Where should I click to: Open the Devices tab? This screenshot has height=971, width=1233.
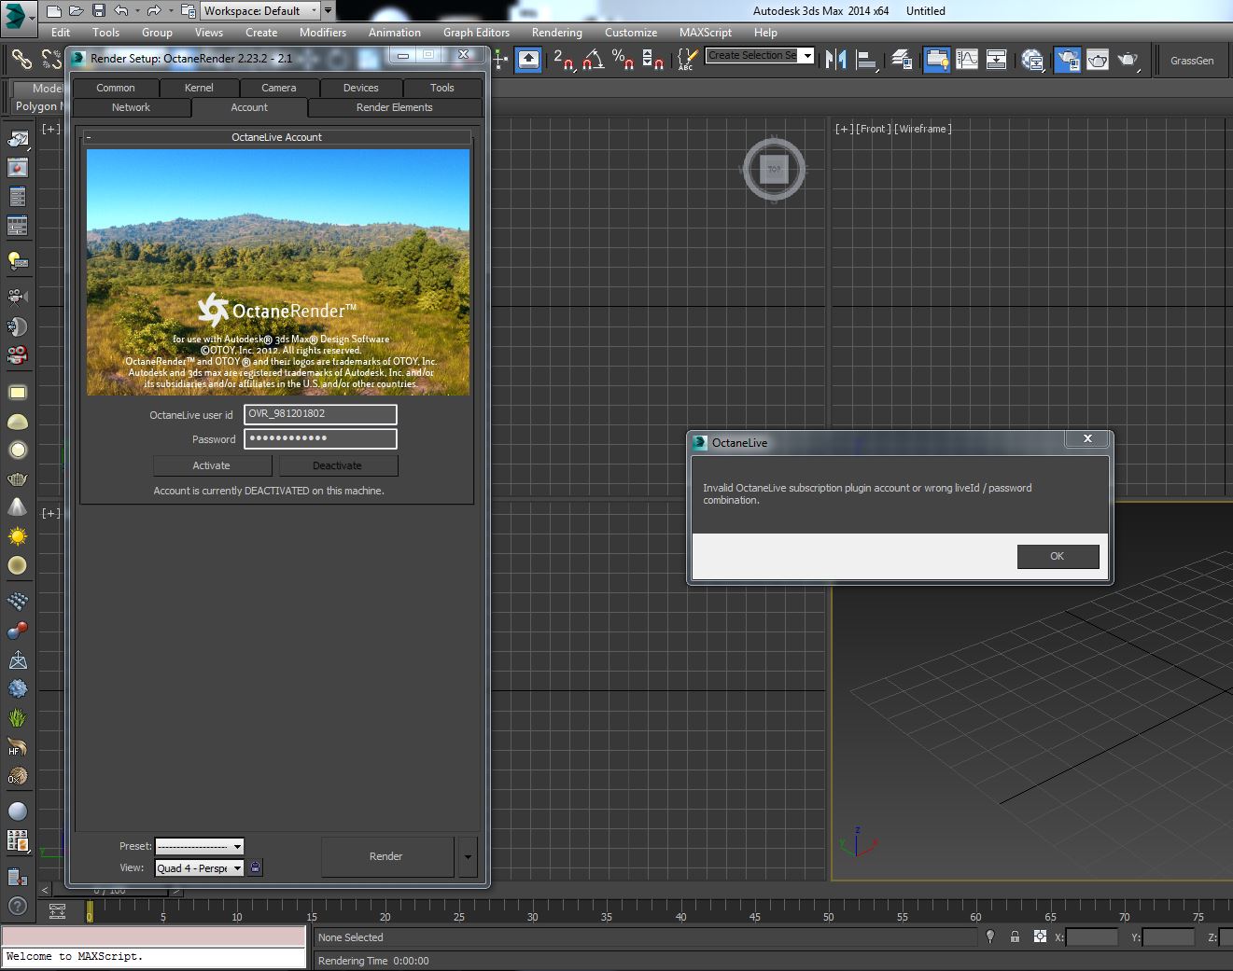pyautogui.click(x=361, y=88)
